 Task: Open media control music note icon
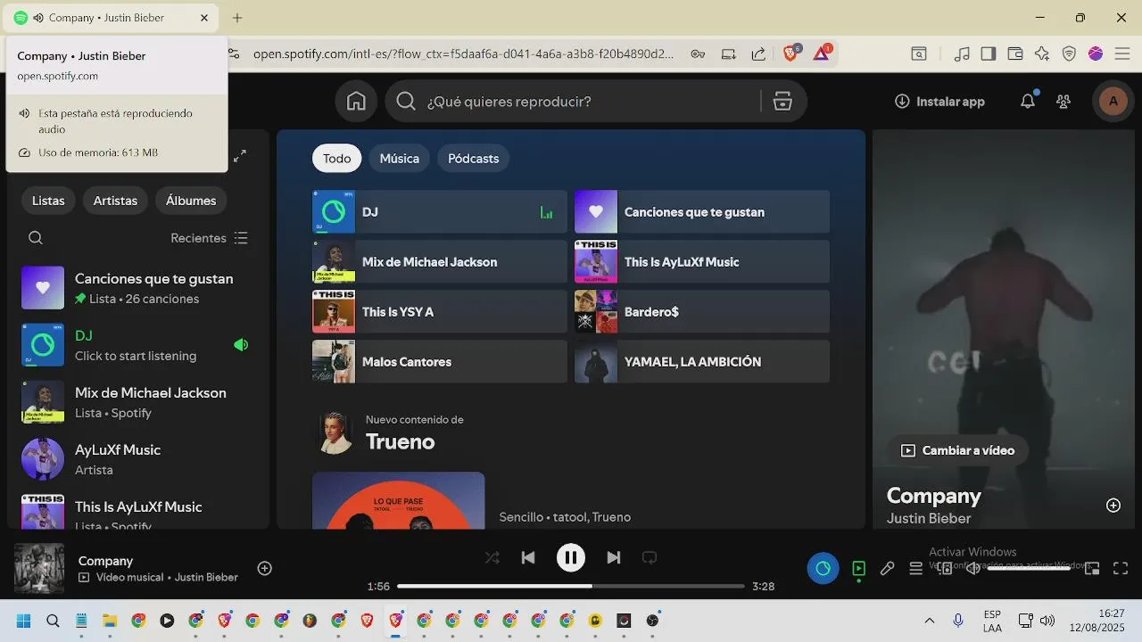pyautogui.click(x=962, y=53)
